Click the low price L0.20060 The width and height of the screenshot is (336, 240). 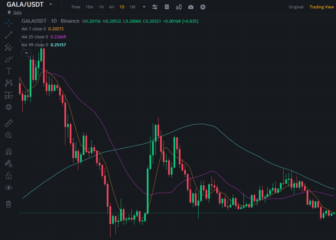[132, 21]
